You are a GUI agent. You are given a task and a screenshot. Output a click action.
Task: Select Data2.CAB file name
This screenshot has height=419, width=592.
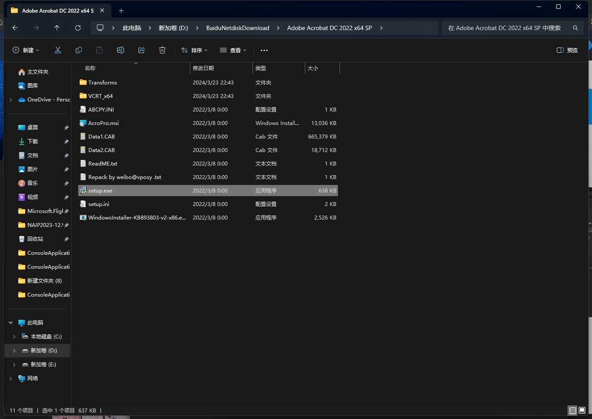[x=101, y=150]
